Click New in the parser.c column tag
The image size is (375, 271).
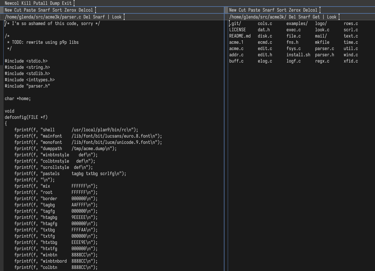(8, 10)
